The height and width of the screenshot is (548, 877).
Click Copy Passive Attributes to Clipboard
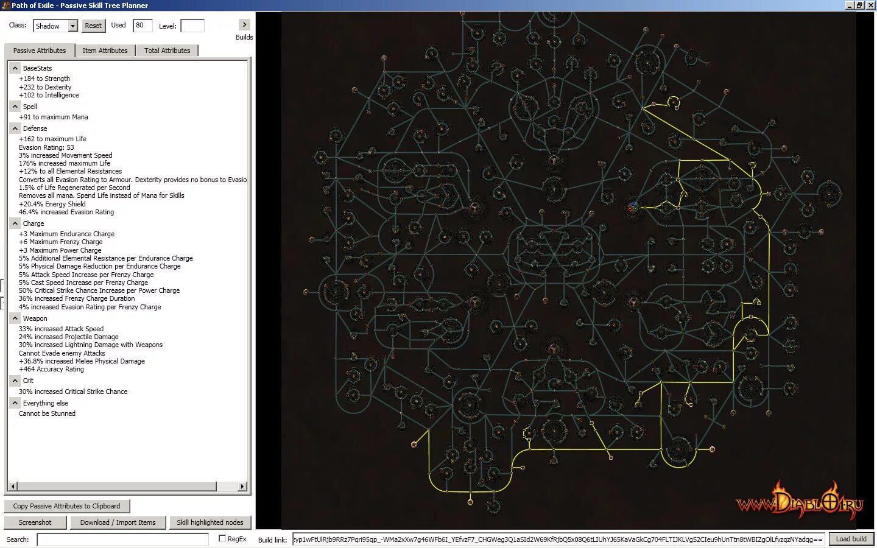(x=67, y=506)
